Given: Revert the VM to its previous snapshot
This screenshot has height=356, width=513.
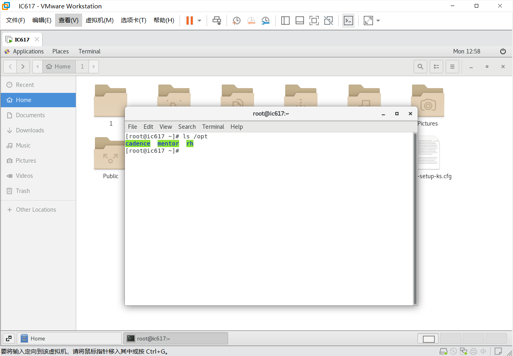Looking at the screenshot, I should pyautogui.click(x=251, y=20).
